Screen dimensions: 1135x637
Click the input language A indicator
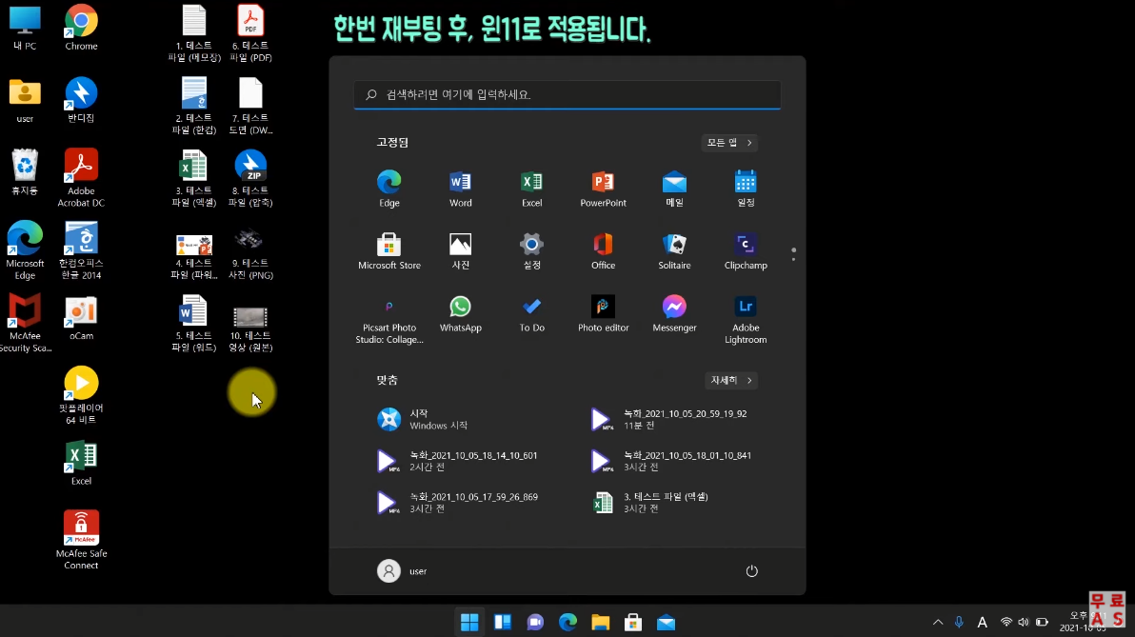983,622
